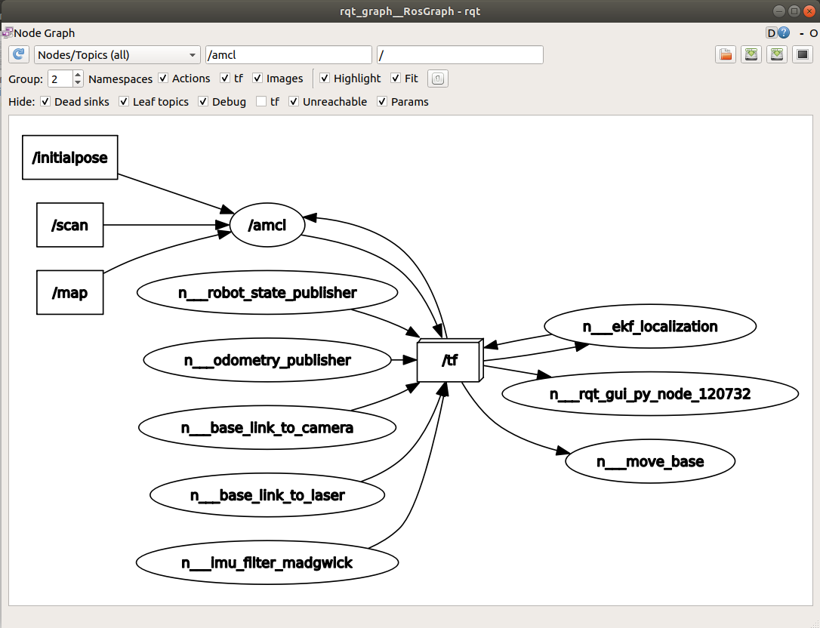The width and height of the screenshot is (820, 628).
Task: Select the /tf topic box in the graph
Action: click(449, 361)
